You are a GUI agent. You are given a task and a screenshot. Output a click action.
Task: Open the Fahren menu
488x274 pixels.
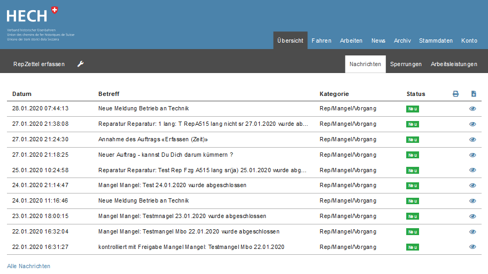(x=321, y=41)
